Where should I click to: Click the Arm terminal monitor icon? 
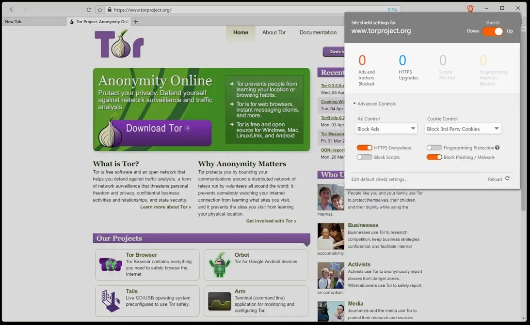[x=219, y=301]
